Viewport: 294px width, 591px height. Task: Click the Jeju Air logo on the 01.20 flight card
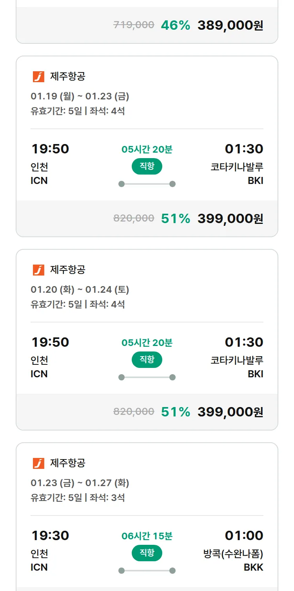[x=38, y=270]
